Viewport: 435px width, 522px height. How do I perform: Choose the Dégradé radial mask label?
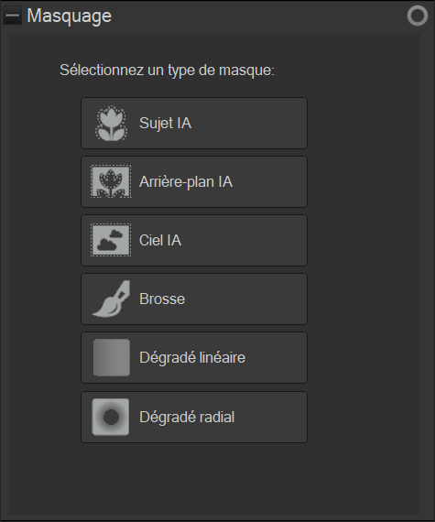tap(187, 417)
